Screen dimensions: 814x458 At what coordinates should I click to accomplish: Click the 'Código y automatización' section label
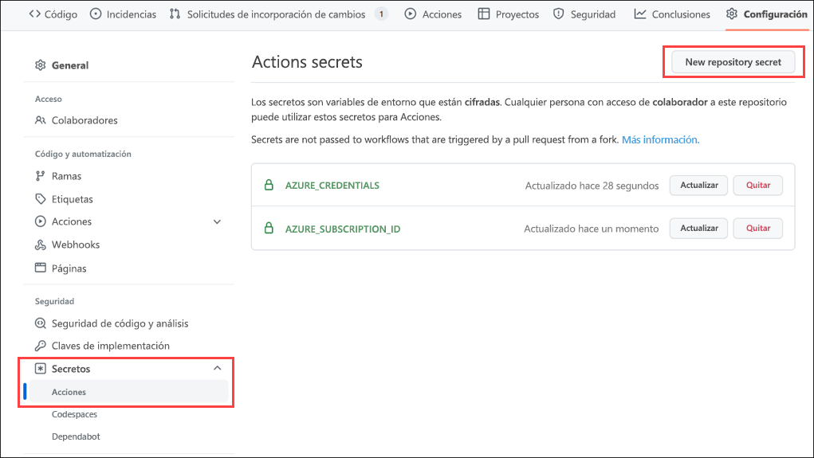point(83,154)
